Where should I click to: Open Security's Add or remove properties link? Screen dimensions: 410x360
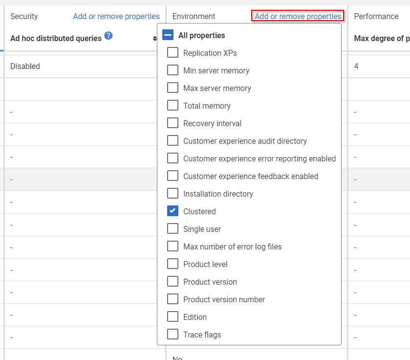point(116,16)
